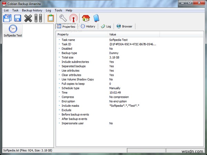
Task: Select the Backup type property row
Action: click(x=130, y=53)
